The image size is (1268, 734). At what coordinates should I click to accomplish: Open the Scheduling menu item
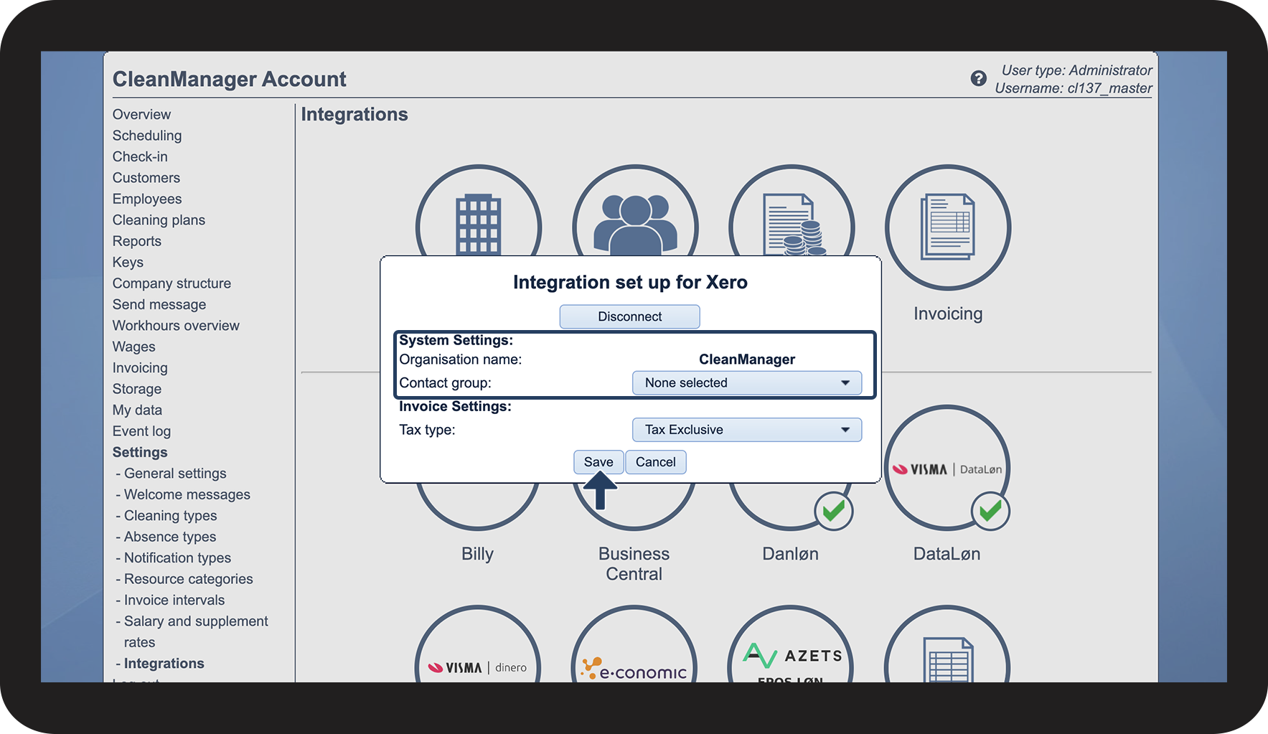(x=147, y=136)
